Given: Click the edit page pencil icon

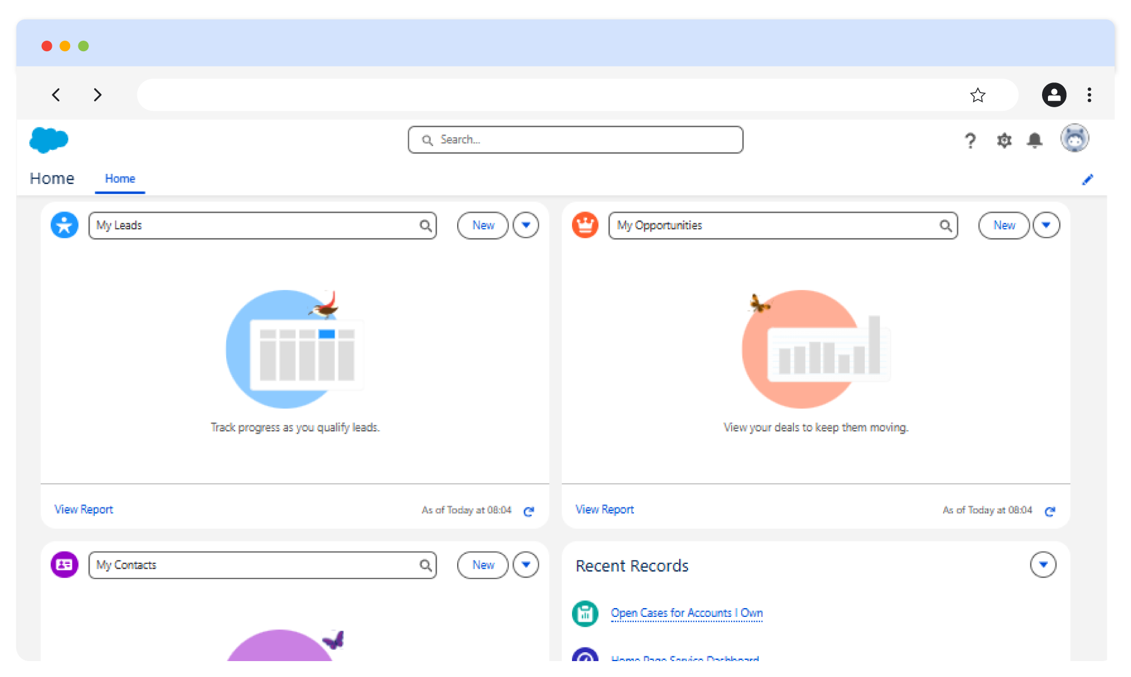Looking at the screenshot, I should (x=1087, y=180).
